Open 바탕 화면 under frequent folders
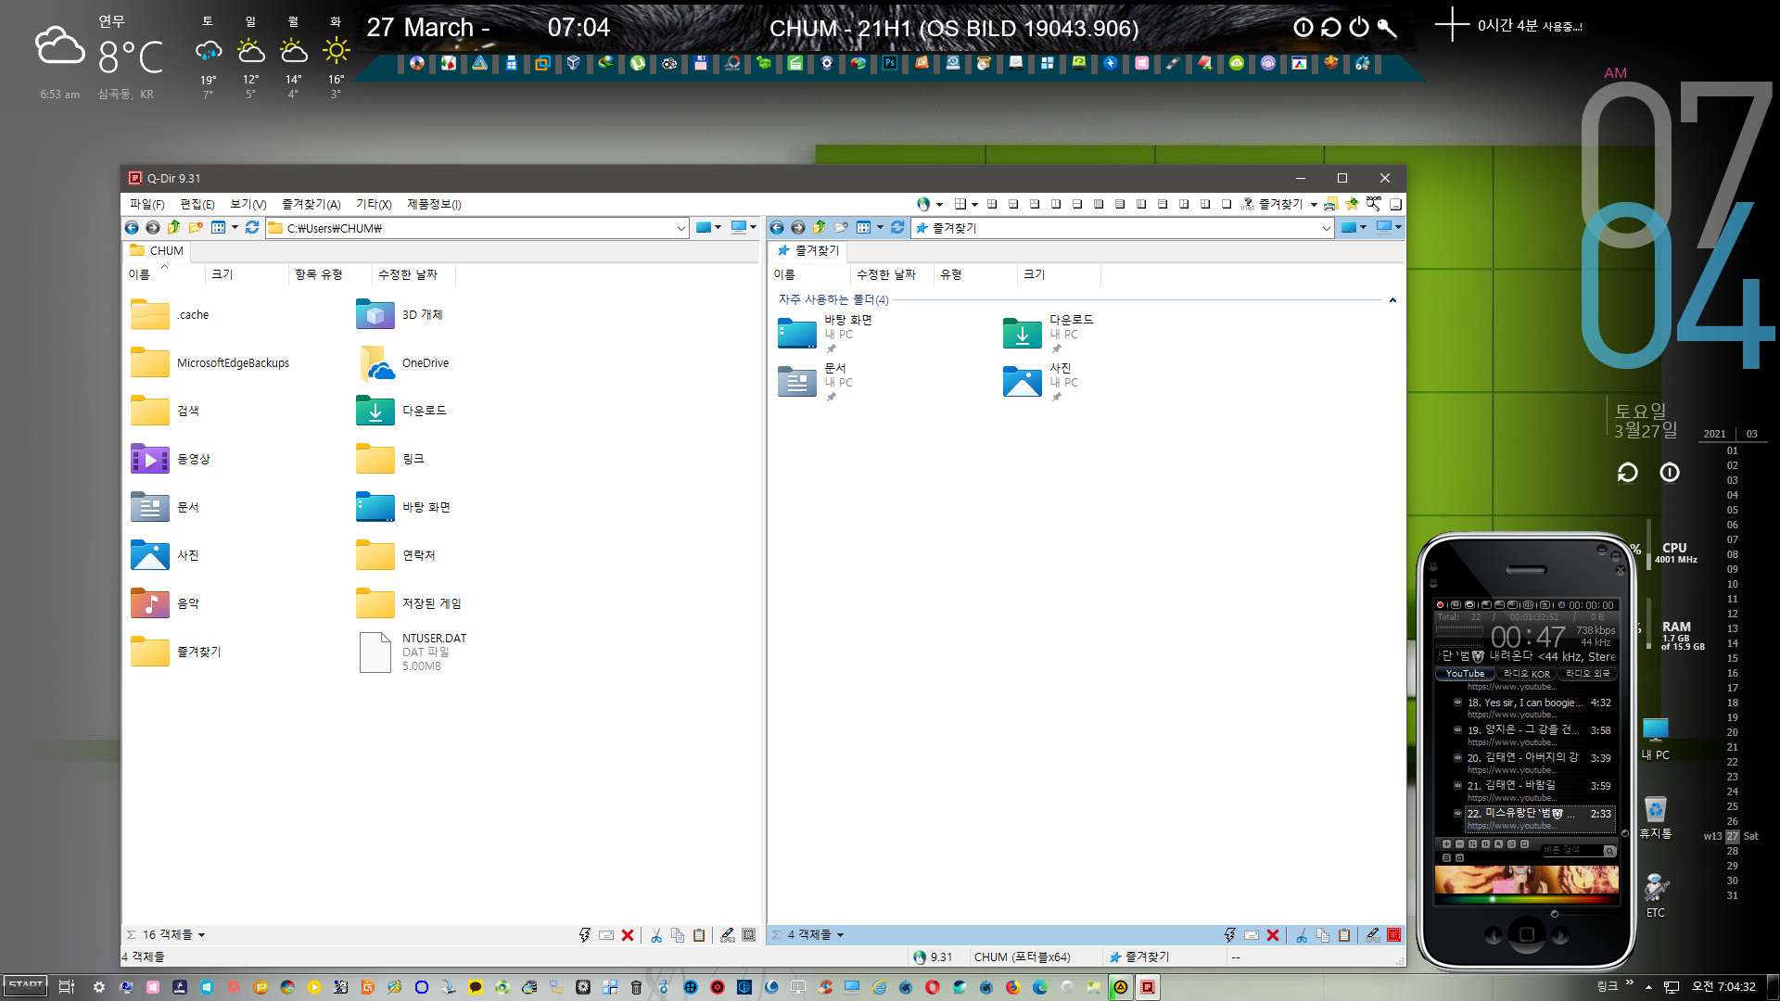This screenshot has height=1001, width=1780. coord(825,333)
